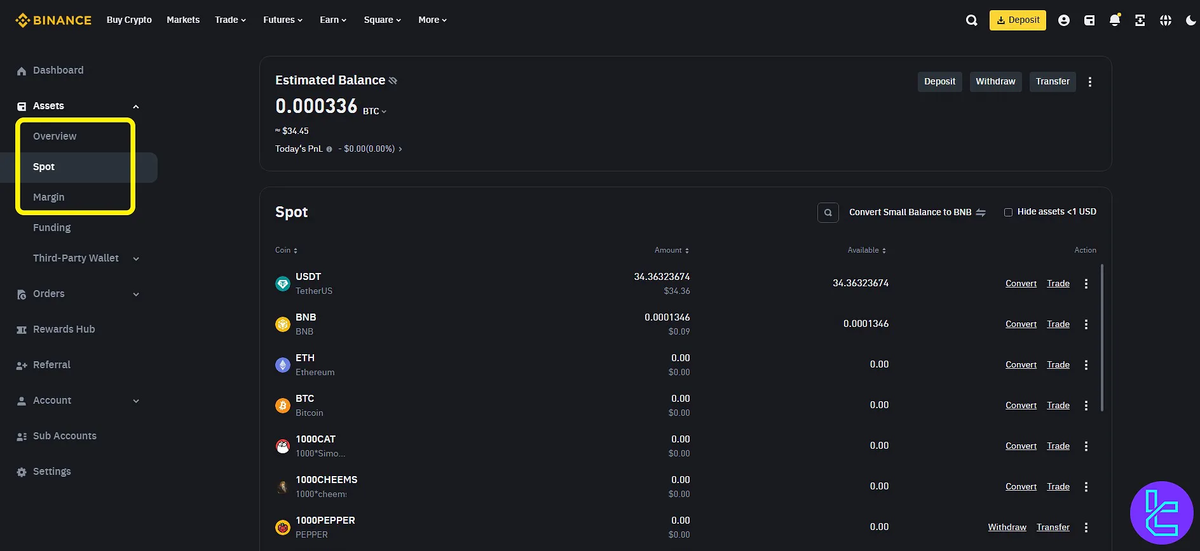Expand Third-Party Wallet section
The width and height of the screenshot is (1200, 551).
pos(135,259)
